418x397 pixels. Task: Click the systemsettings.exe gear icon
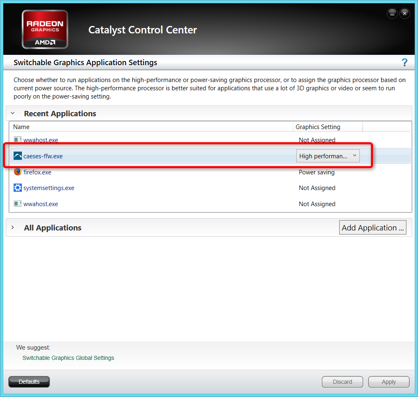(x=18, y=188)
